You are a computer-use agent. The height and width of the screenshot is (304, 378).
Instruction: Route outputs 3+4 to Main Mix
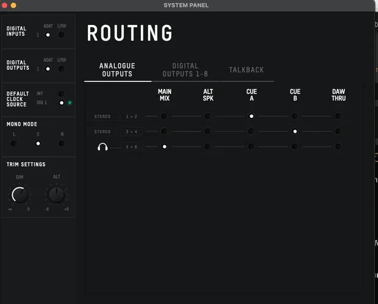[x=164, y=131]
